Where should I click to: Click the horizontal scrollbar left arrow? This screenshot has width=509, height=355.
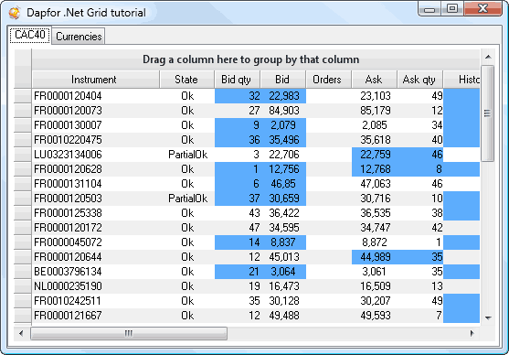(22, 333)
